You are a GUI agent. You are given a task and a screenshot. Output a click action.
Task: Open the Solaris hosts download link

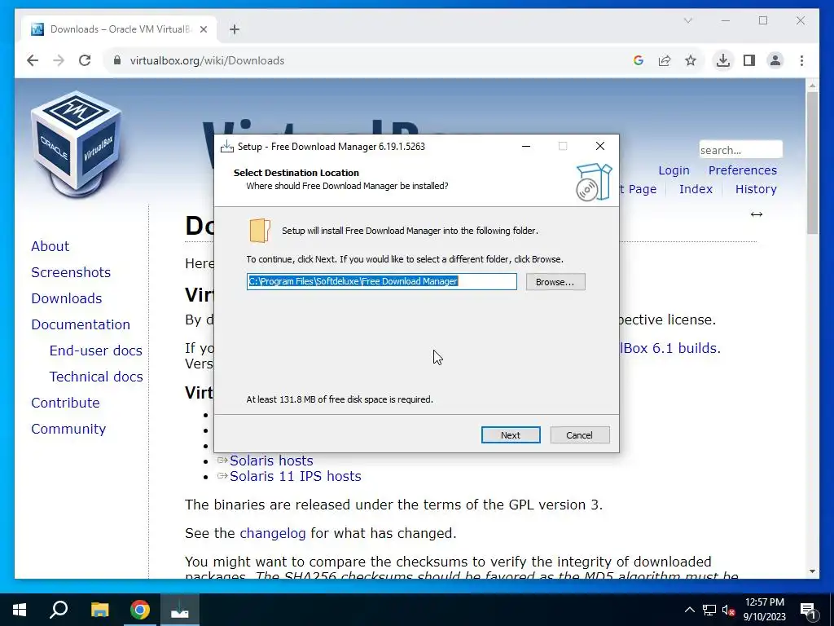pyautogui.click(x=271, y=461)
